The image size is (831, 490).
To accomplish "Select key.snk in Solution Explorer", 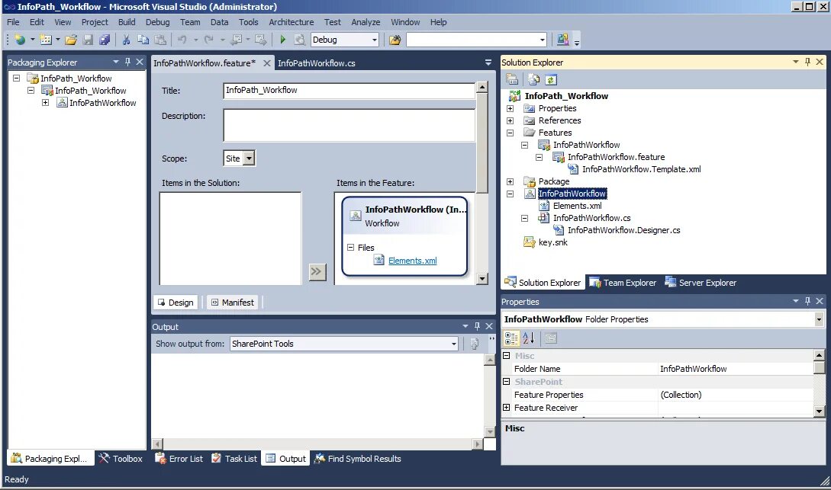I will pos(552,242).
